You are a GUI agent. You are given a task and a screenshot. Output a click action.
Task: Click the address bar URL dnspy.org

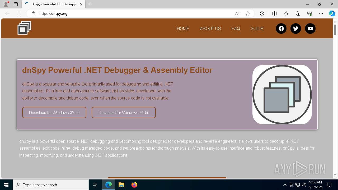pyautogui.click(x=53, y=13)
